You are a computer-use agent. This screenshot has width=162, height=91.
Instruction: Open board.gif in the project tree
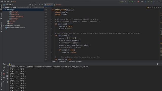(15, 12)
